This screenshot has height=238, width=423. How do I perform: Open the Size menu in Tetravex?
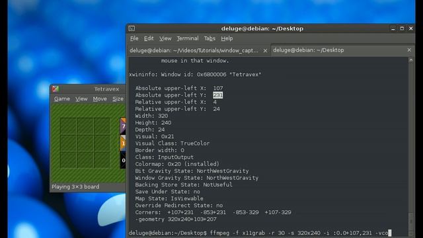point(118,99)
